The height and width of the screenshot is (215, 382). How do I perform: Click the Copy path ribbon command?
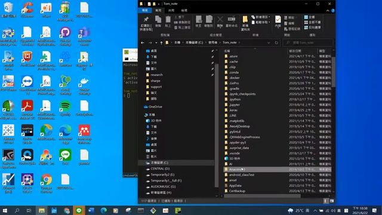pyautogui.click(x=182, y=22)
